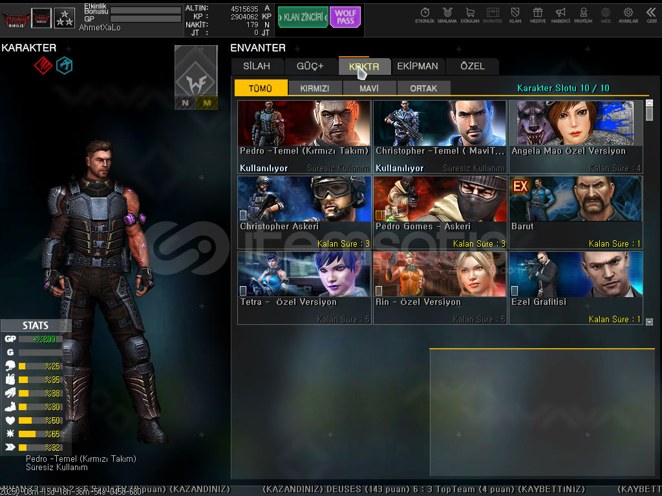
Task: Select the Christopher -Temel MaviT... card
Action: coord(440,137)
